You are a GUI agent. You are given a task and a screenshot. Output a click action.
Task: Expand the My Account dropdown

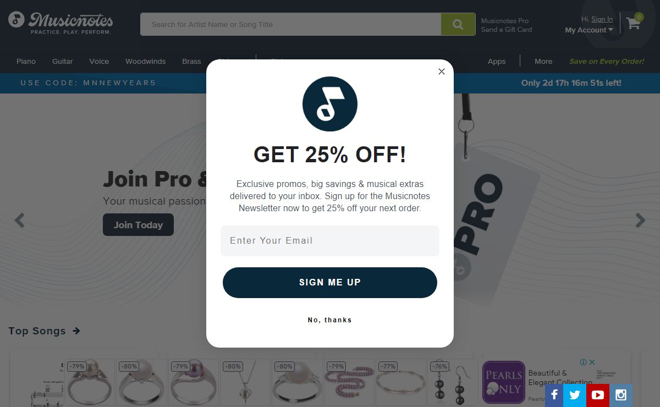click(589, 30)
